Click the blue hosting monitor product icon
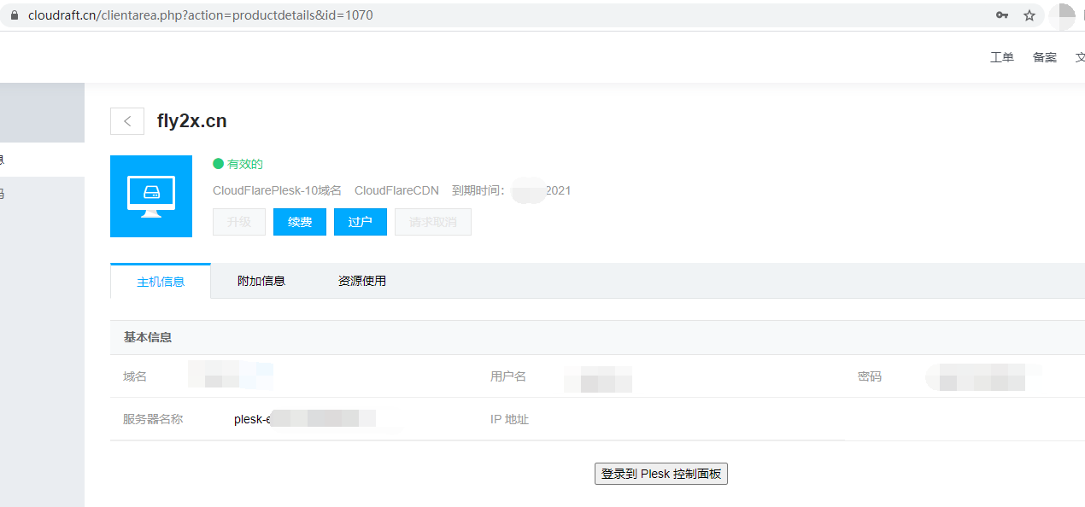1085x507 pixels. (x=151, y=196)
